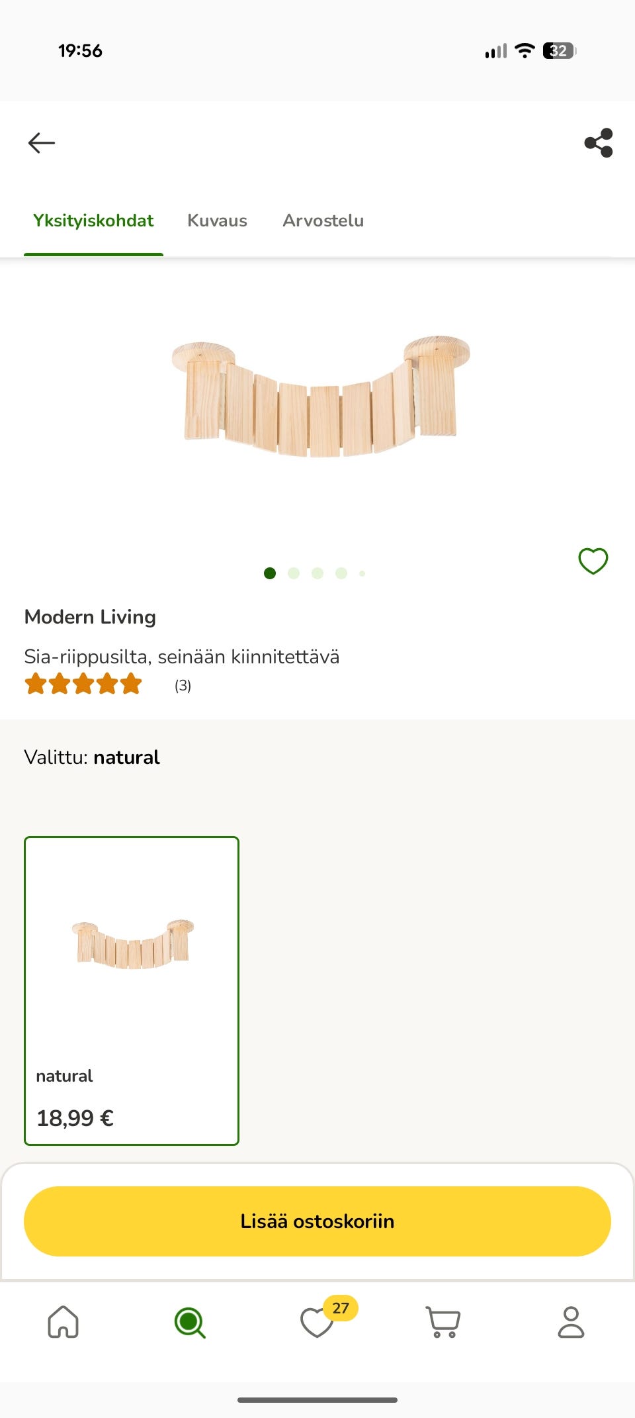Open the search icon in bottom bar
The height and width of the screenshot is (1418, 635).
(x=190, y=1322)
